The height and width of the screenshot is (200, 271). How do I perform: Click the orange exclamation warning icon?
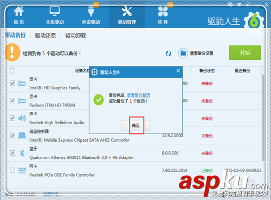pos(12,52)
